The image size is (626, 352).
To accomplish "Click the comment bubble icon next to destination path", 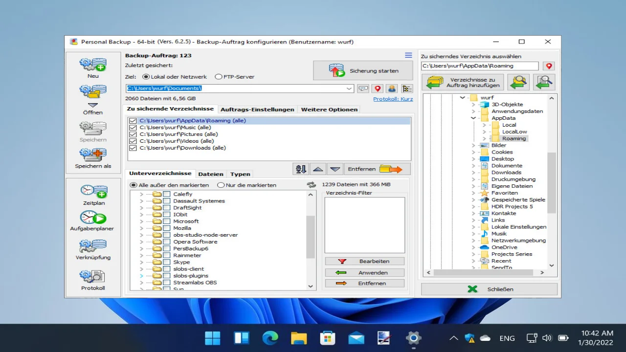I will coord(363,88).
